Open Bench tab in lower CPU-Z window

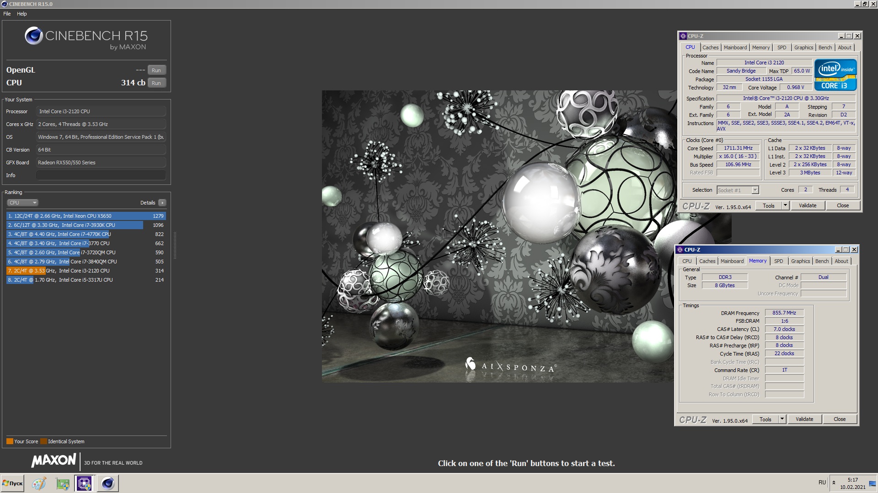point(822,261)
